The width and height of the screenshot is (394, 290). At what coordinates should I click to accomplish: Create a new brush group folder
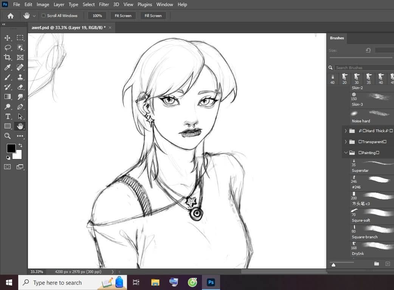[x=376, y=264]
